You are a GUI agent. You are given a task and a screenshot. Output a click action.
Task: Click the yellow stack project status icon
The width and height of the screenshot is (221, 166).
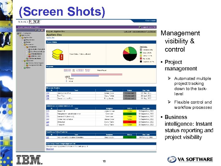[x=58, y=54]
